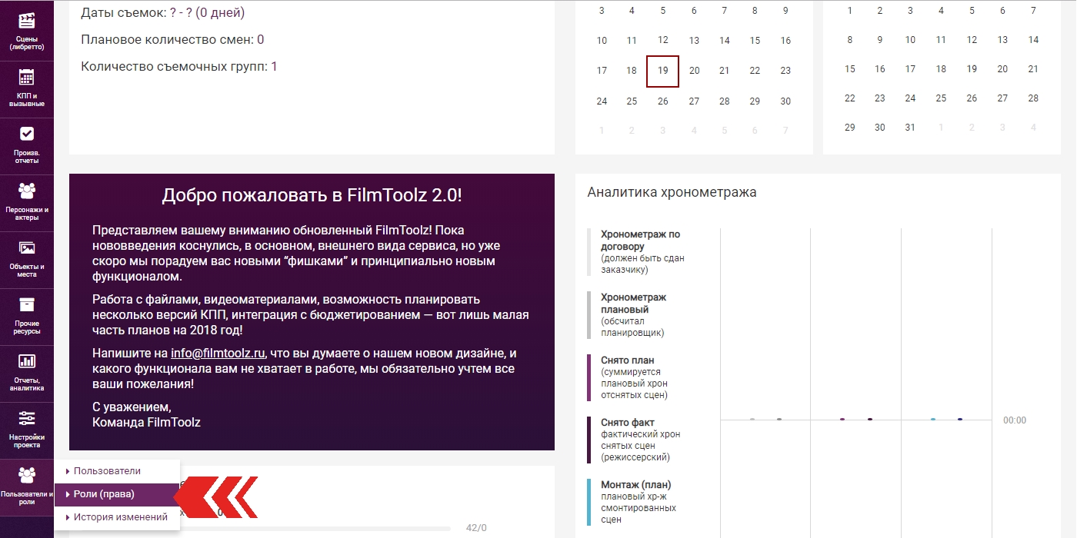Open Отчеты, аналитика chart icon
Screen dimensions: 1077x538
click(x=27, y=361)
